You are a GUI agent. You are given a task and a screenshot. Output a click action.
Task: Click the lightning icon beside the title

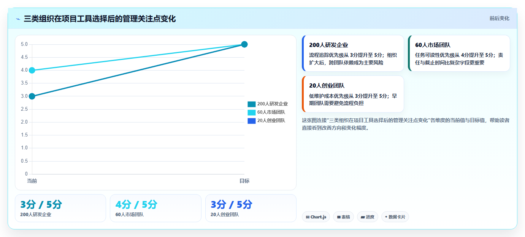click(x=18, y=19)
